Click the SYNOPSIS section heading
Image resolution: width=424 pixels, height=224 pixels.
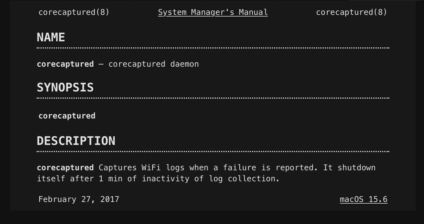point(65,88)
